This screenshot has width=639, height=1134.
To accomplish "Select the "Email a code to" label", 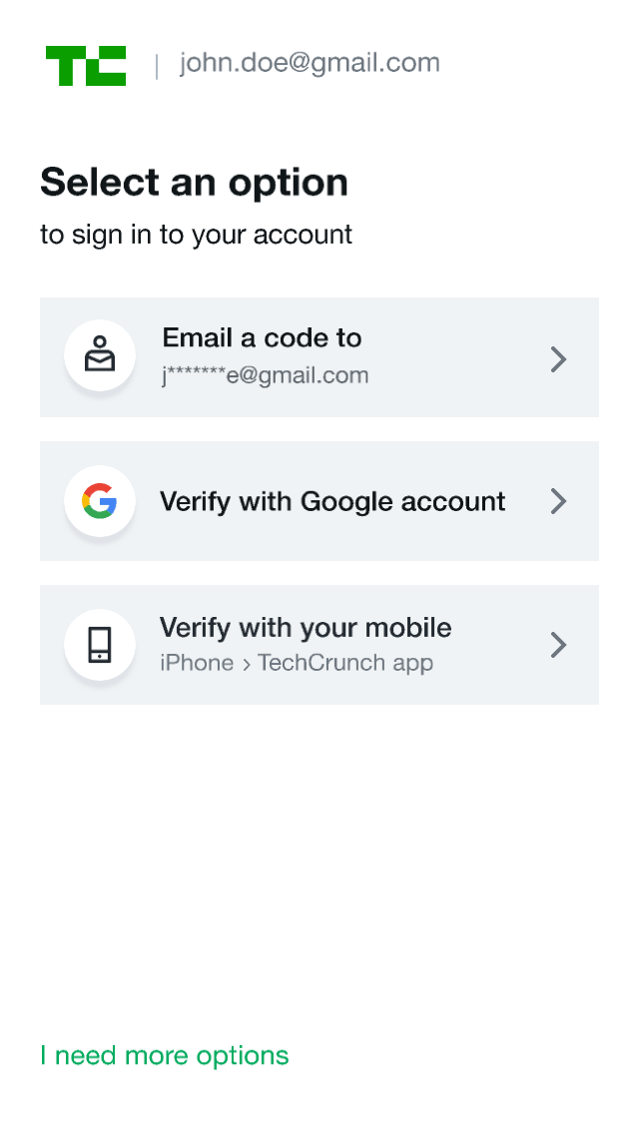I will pos(262,338).
